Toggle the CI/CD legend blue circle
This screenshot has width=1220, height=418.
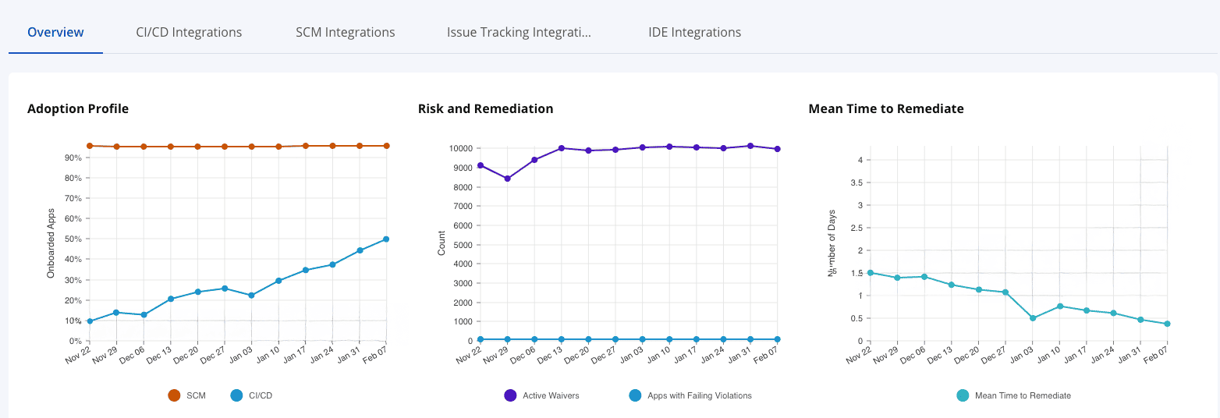[x=237, y=395]
